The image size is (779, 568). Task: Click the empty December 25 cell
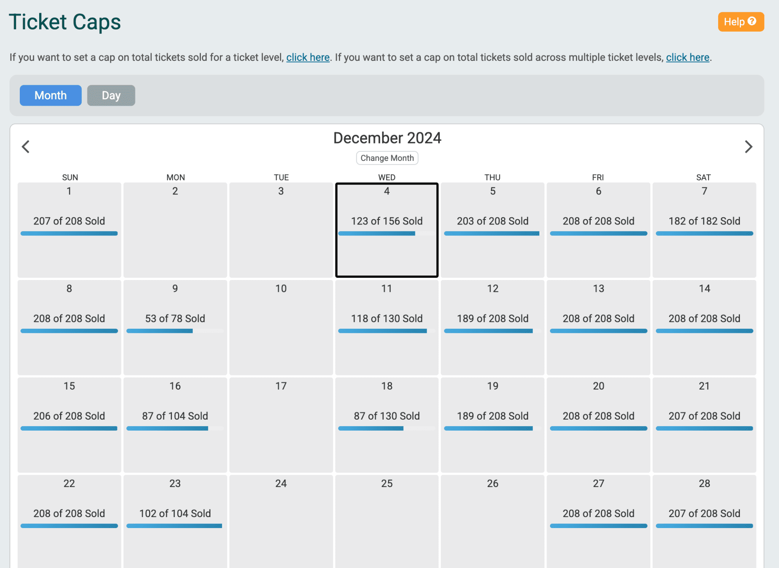pyautogui.click(x=386, y=521)
